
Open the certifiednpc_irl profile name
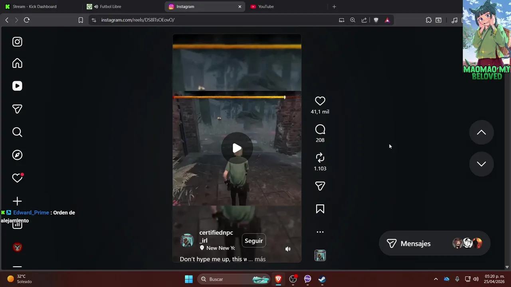coord(216,236)
